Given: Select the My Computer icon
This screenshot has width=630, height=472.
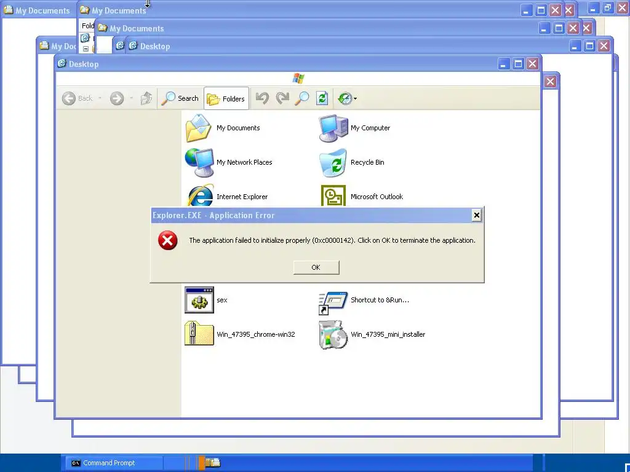Looking at the screenshot, I should pyautogui.click(x=333, y=128).
